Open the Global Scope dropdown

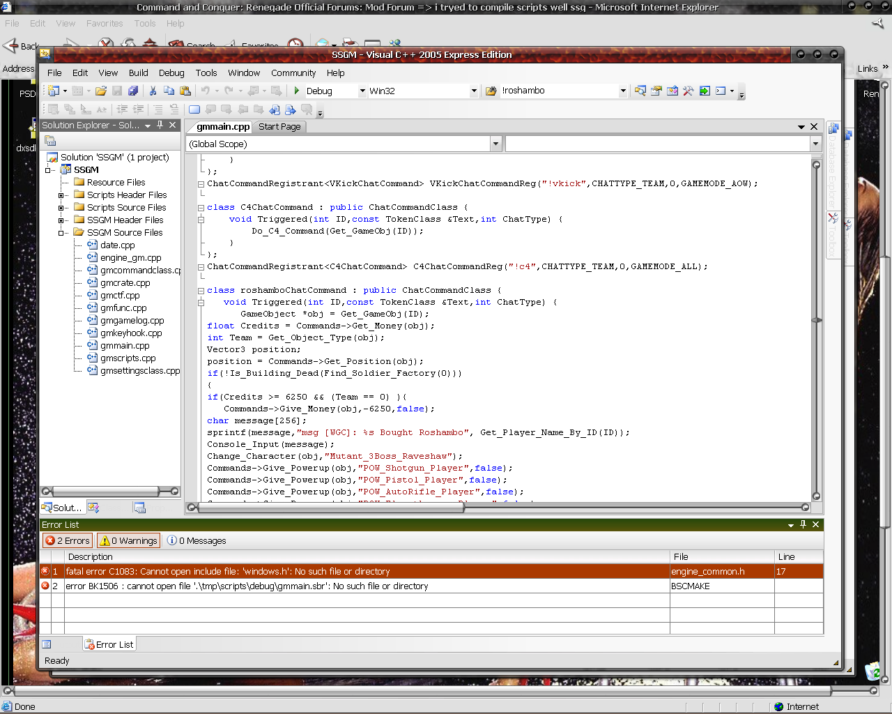click(x=496, y=144)
